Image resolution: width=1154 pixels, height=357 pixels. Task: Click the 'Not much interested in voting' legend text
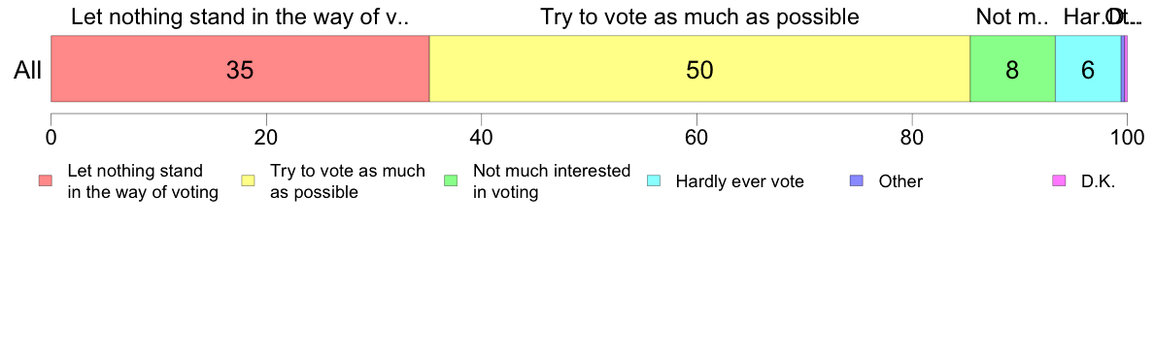click(x=551, y=181)
